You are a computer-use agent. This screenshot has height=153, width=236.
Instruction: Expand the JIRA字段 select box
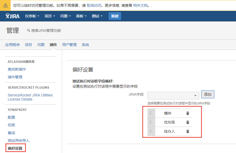tap(173, 95)
